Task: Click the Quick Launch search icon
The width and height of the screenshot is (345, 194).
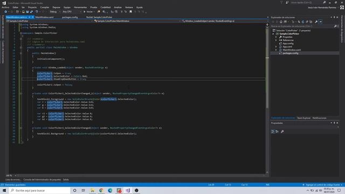Action: pyautogui.click(x=325, y=2)
